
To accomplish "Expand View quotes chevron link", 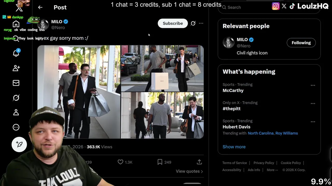I will 189,171.
